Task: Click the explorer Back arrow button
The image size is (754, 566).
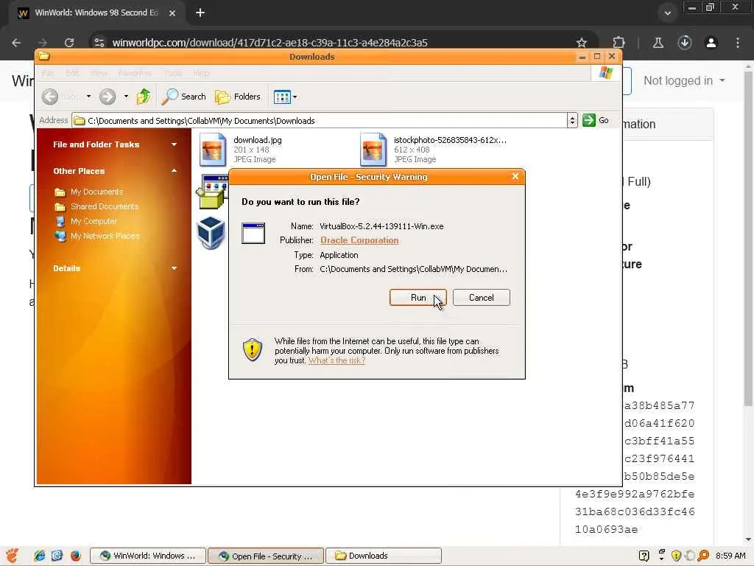Action: (x=50, y=97)
